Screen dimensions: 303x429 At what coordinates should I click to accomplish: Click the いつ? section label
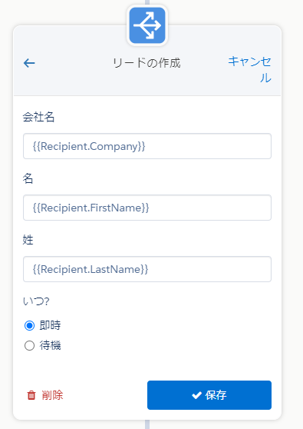36,301
